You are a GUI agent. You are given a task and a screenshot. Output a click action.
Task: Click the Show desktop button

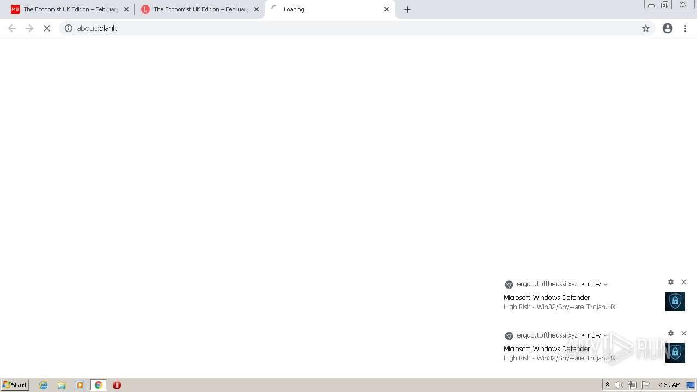coord(690,385)
